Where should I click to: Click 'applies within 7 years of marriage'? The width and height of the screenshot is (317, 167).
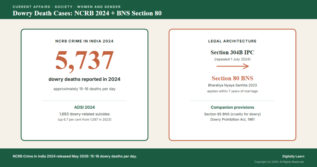[x=232, y=91]
